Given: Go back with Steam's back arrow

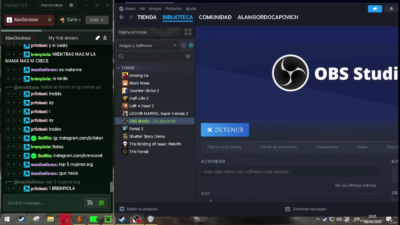Looking at the screenshot, I should [x=122, y=17].
